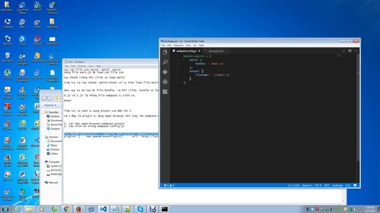Select Computer in Explorer navigation pane
This screenshot has width=380, height=213.
[52, 162]
